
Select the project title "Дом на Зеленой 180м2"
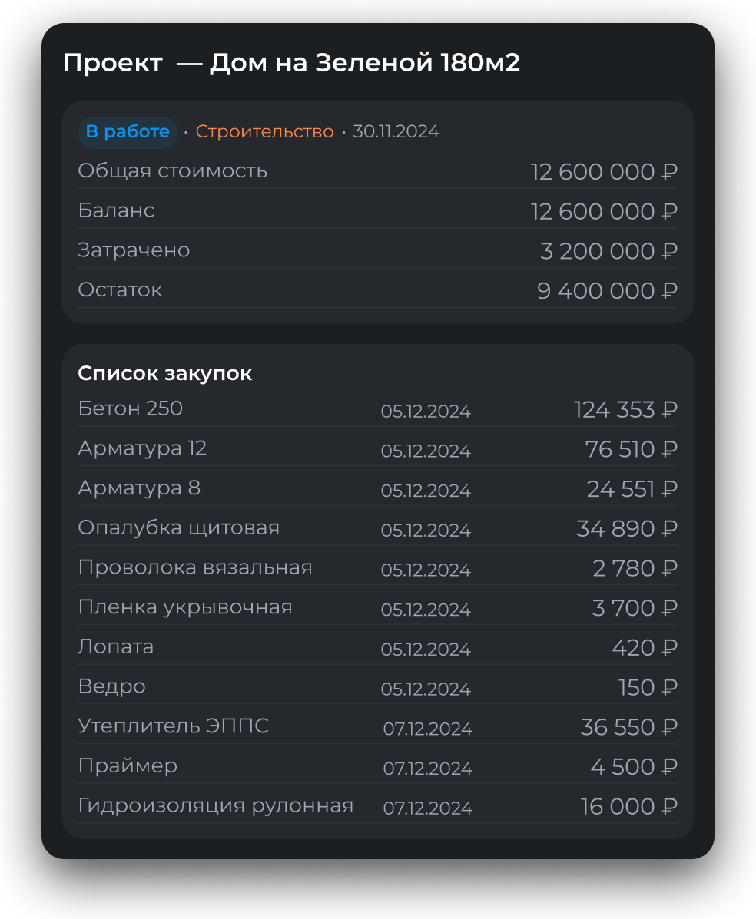coord(364,63)
